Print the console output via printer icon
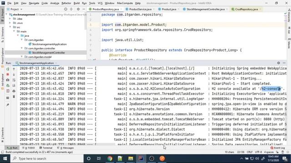 [x=14, y=91]
